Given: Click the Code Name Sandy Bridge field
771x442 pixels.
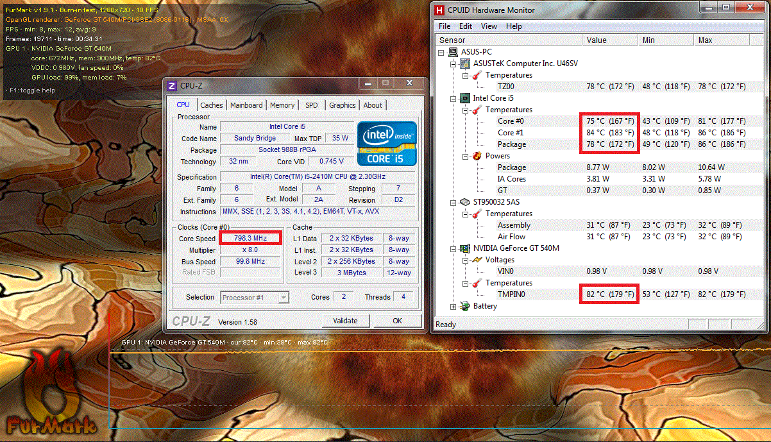Looking at the screenshot, I should pos(255,138).
